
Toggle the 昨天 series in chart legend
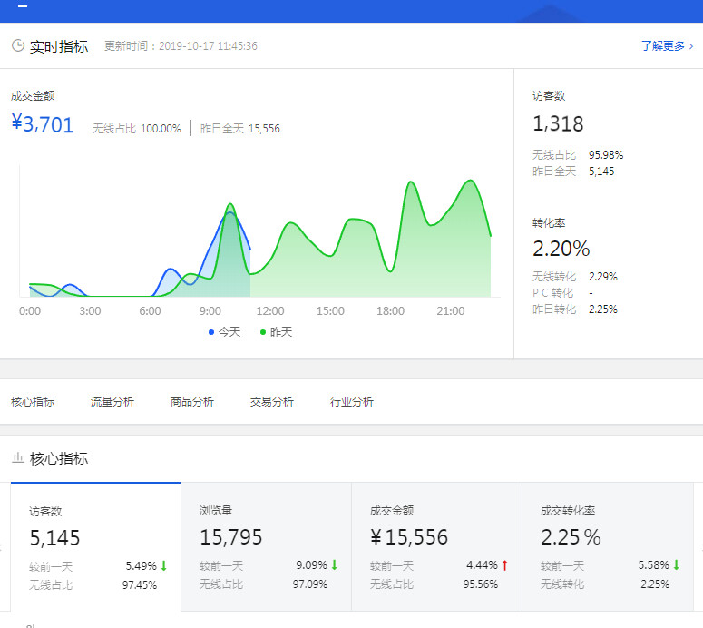[276, 332]
